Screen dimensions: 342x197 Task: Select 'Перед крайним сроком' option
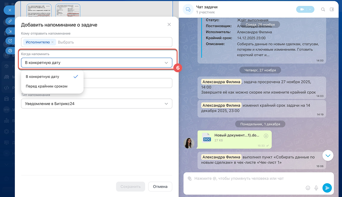(47, 86)
